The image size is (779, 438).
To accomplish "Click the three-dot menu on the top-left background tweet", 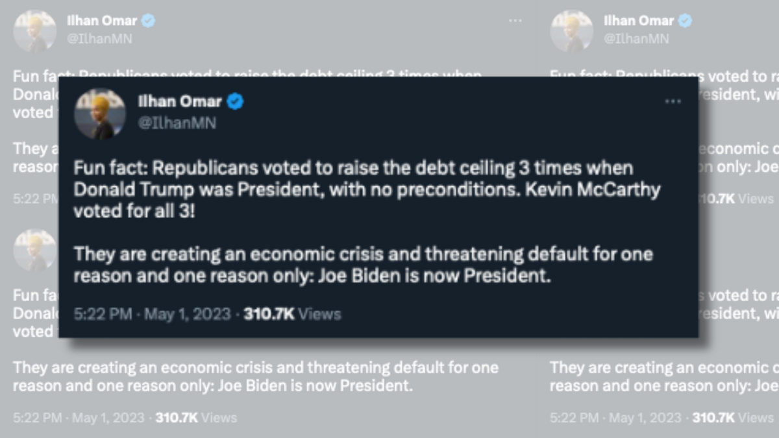I will pyautogui.click(x=515, y=21).
